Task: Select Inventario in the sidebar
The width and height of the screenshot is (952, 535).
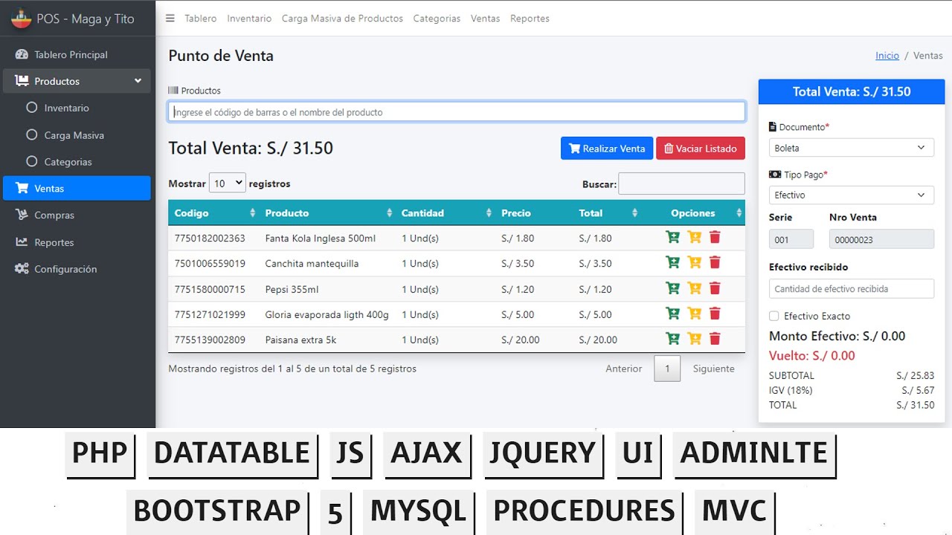Action: tap(77, 108)
